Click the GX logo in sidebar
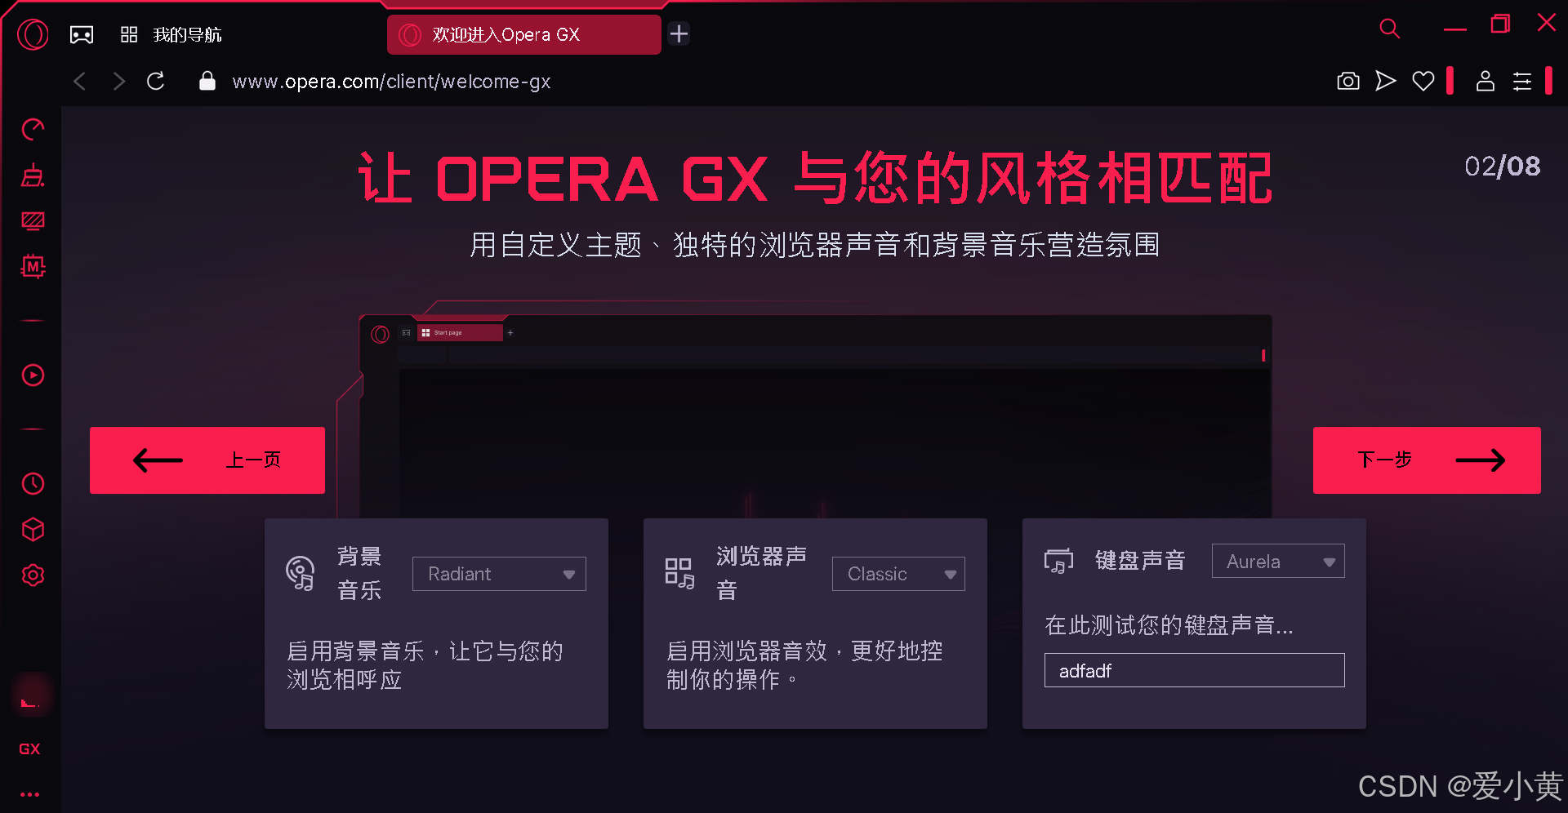Screen dimensions: 1568x813 29,749
